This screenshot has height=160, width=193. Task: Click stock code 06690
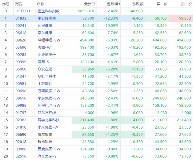click(21, 134)
